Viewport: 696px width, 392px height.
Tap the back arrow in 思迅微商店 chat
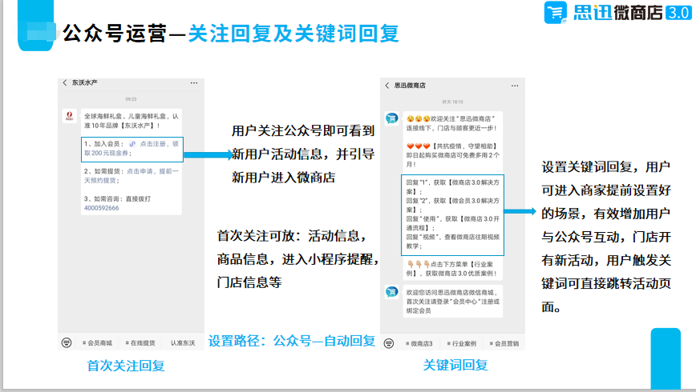pos(387,86)
